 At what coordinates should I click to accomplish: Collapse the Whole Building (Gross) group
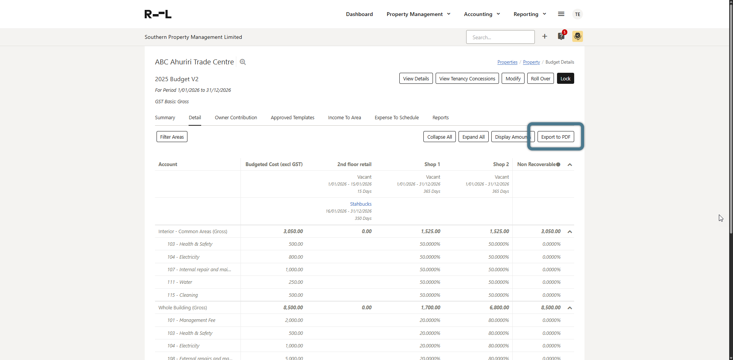(x=570, y=308)
